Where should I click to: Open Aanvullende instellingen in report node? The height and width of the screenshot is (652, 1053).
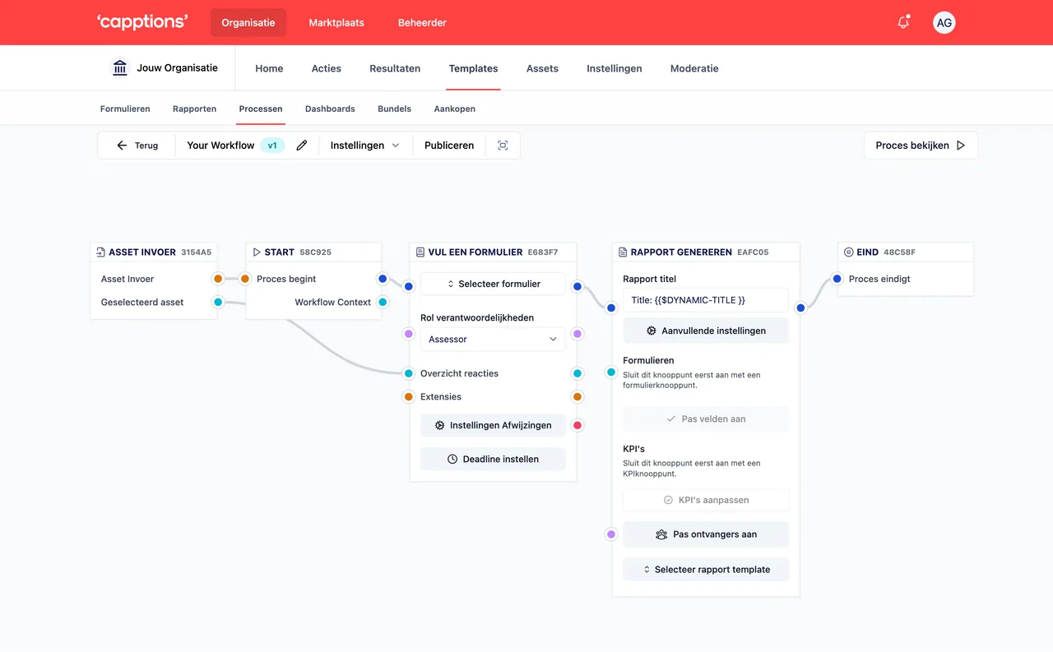click(x=706, y=331)
